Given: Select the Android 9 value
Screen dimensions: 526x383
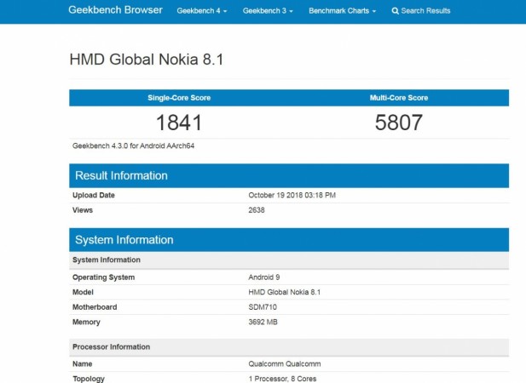Looking at the screenshot, I should pos(264,277).
